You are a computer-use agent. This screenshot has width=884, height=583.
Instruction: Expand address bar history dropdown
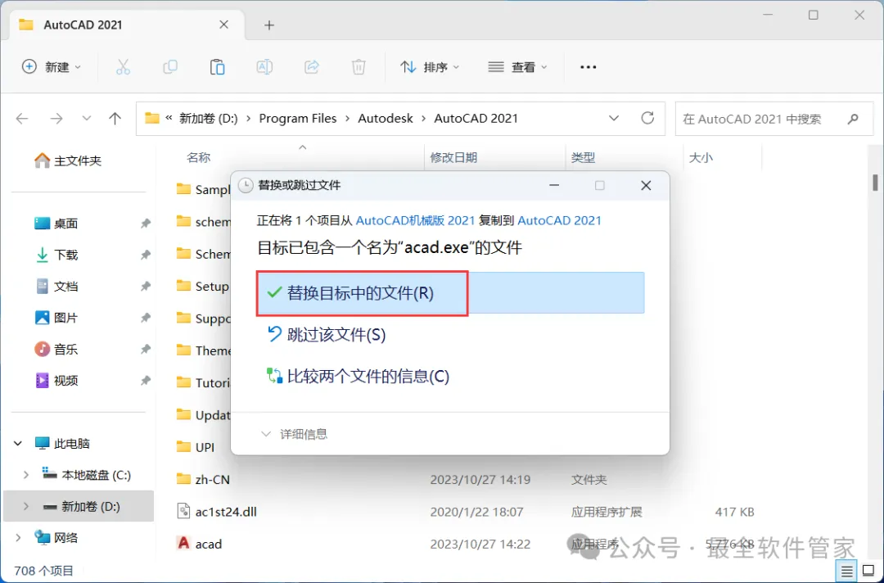click(x=614, y=119)
